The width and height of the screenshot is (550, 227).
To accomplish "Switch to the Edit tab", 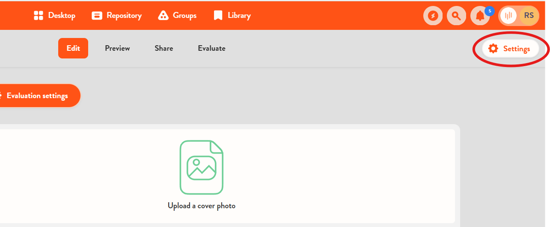I will [x=73, y=48].
